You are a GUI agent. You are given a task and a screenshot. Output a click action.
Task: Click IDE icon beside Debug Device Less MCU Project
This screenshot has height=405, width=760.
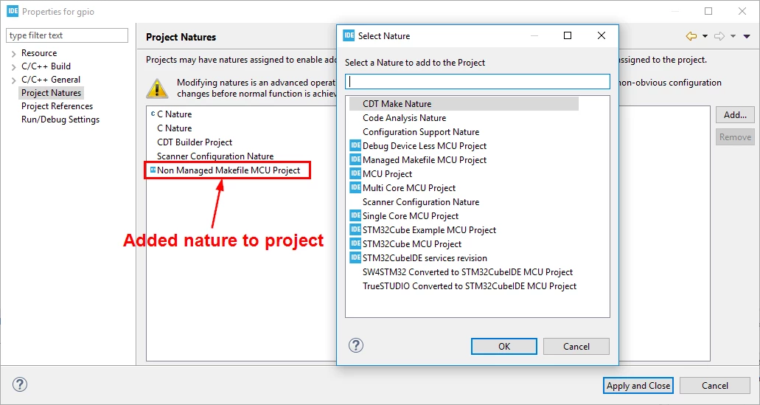[355, 145]
